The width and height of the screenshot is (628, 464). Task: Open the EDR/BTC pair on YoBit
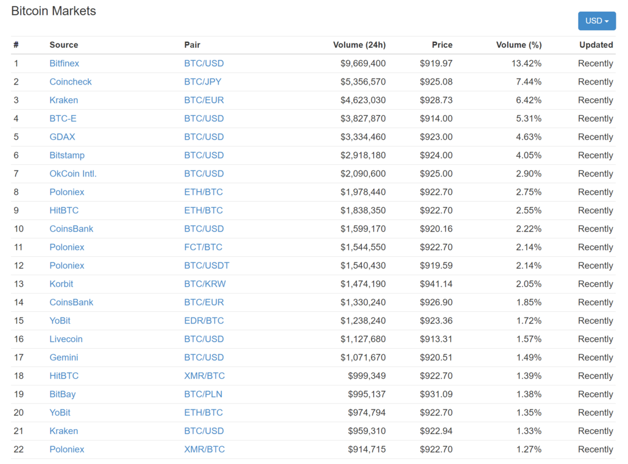[x=204, y=321]
